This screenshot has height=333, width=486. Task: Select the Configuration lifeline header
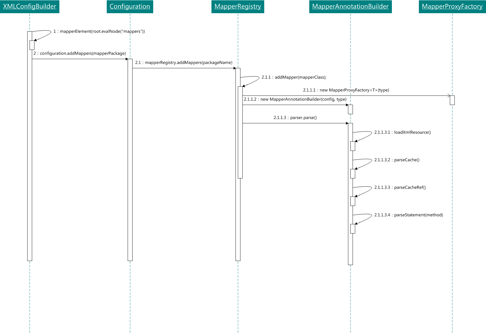click(130, 7)
